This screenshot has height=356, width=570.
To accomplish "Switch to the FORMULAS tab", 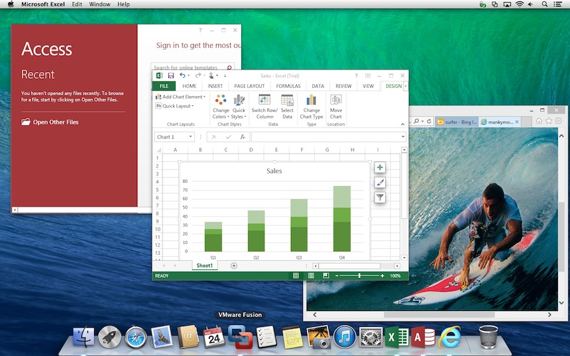I will click(288, 86).
